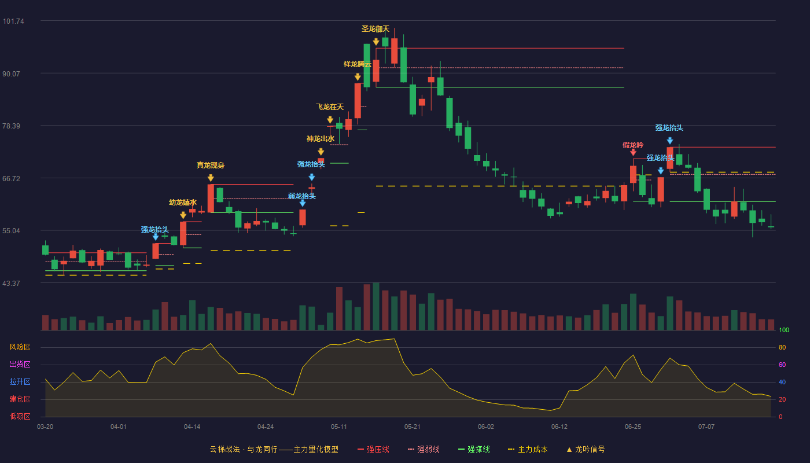Click the 拉升区 zone label
810x463 pixels.
tap(20, 382)
